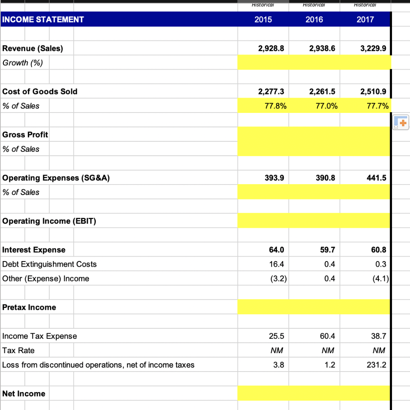Select the Income Tax Expense label
410x410 pixels.
pyautogui.click(x=40, y=336)
